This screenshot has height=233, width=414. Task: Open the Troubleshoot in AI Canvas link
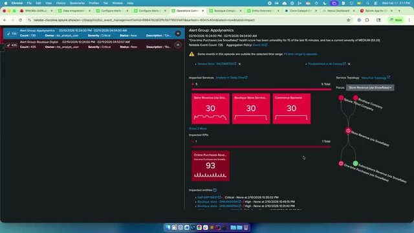pyautogui.click(x=327, y=64)
